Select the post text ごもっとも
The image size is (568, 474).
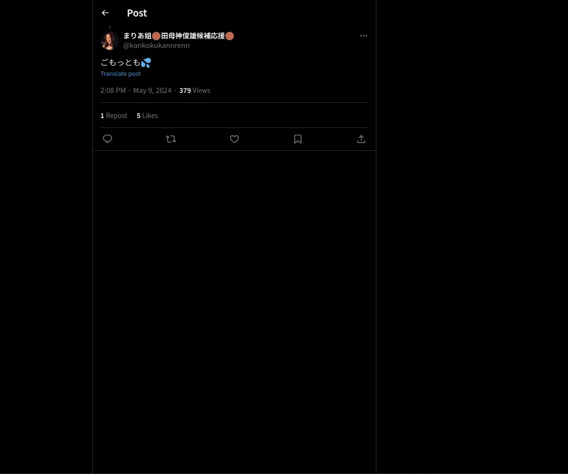(120, 63)
